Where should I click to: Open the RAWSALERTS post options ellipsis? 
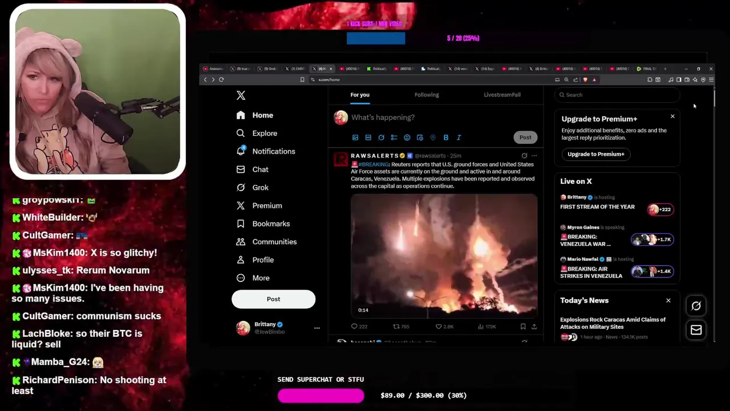[x=534, y=156]
